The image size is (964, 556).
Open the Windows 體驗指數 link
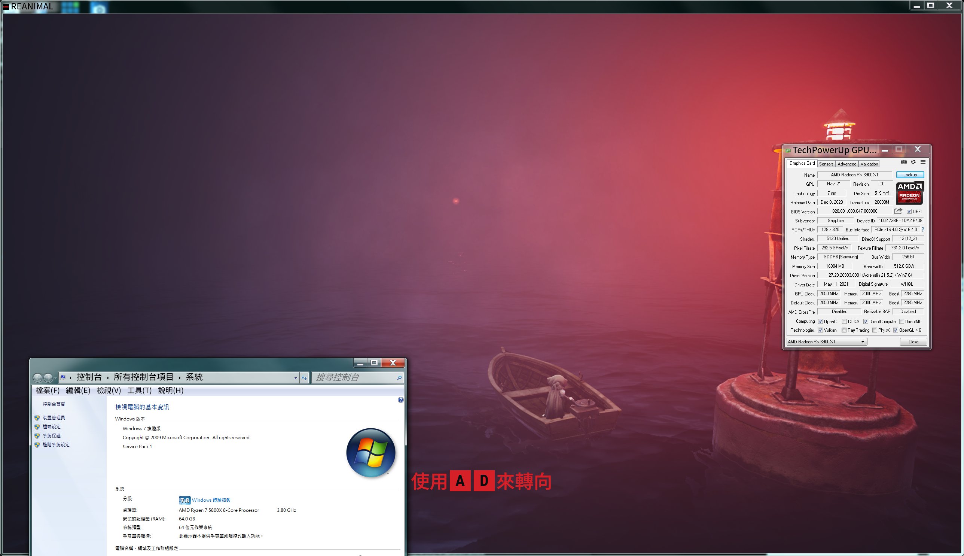211,500
